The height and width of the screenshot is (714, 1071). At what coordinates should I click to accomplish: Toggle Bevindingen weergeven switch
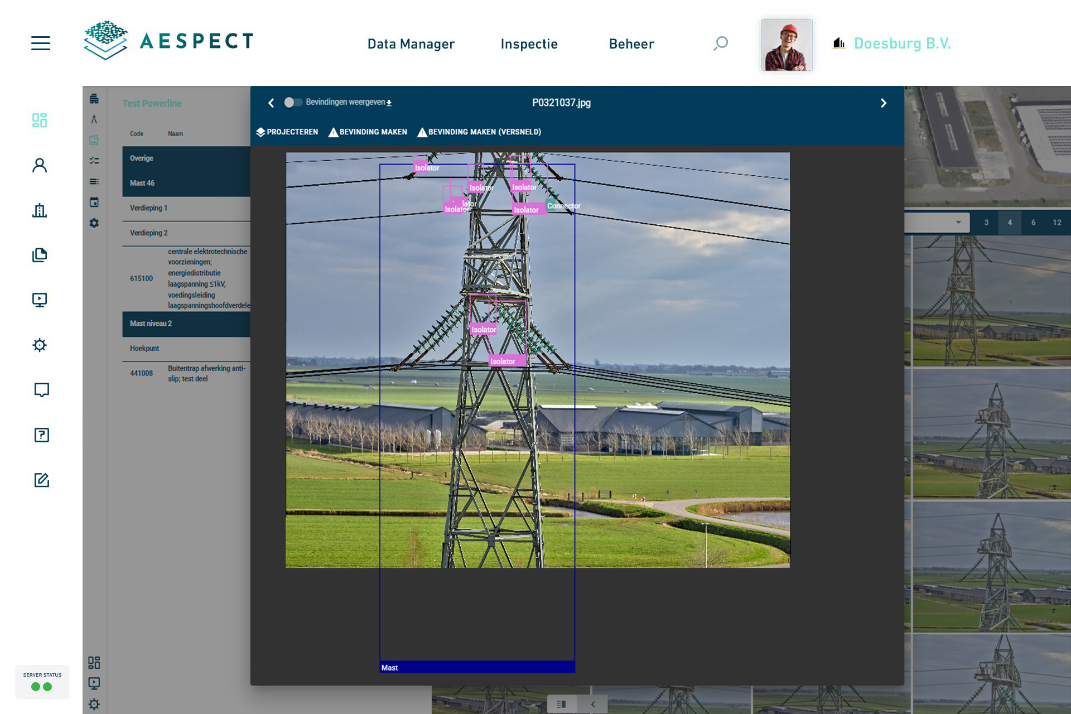pyautogui.click(x=293, y=102)
